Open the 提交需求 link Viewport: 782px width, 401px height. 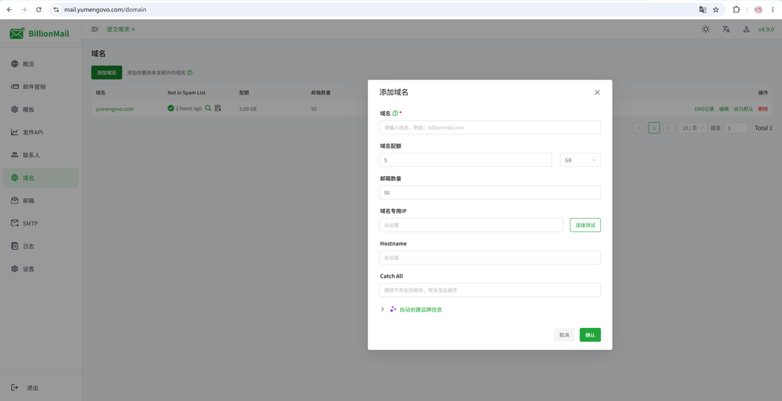pos(121,30)
